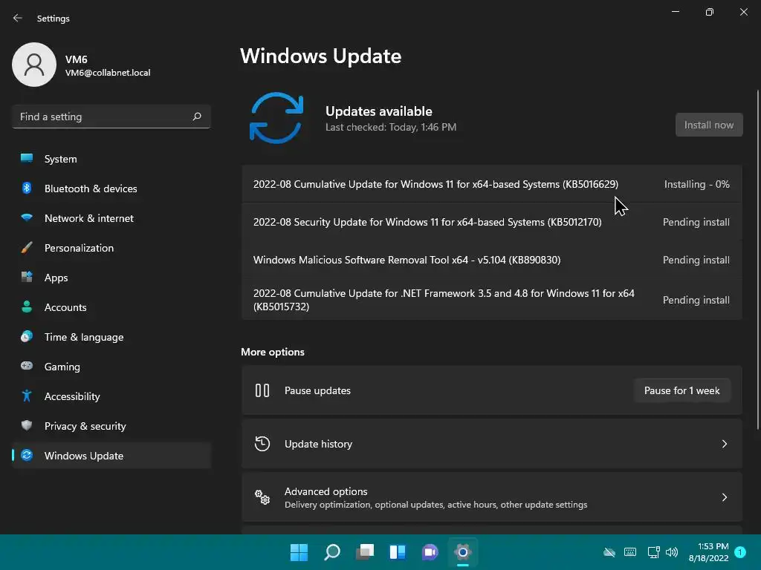Viewport: 761px width, 570px height.
Task: Click the volume speaker tray icon
Action: [x=672, y=552]
